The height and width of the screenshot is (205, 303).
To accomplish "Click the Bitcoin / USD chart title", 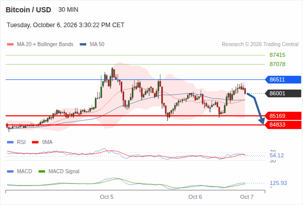I will (28, 10).
